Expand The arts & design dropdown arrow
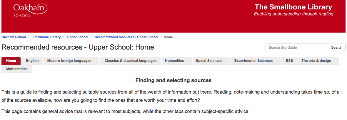 point(336,61)
